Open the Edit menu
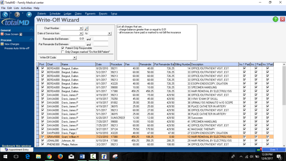286x161 pixels. (x=10, y=8)
